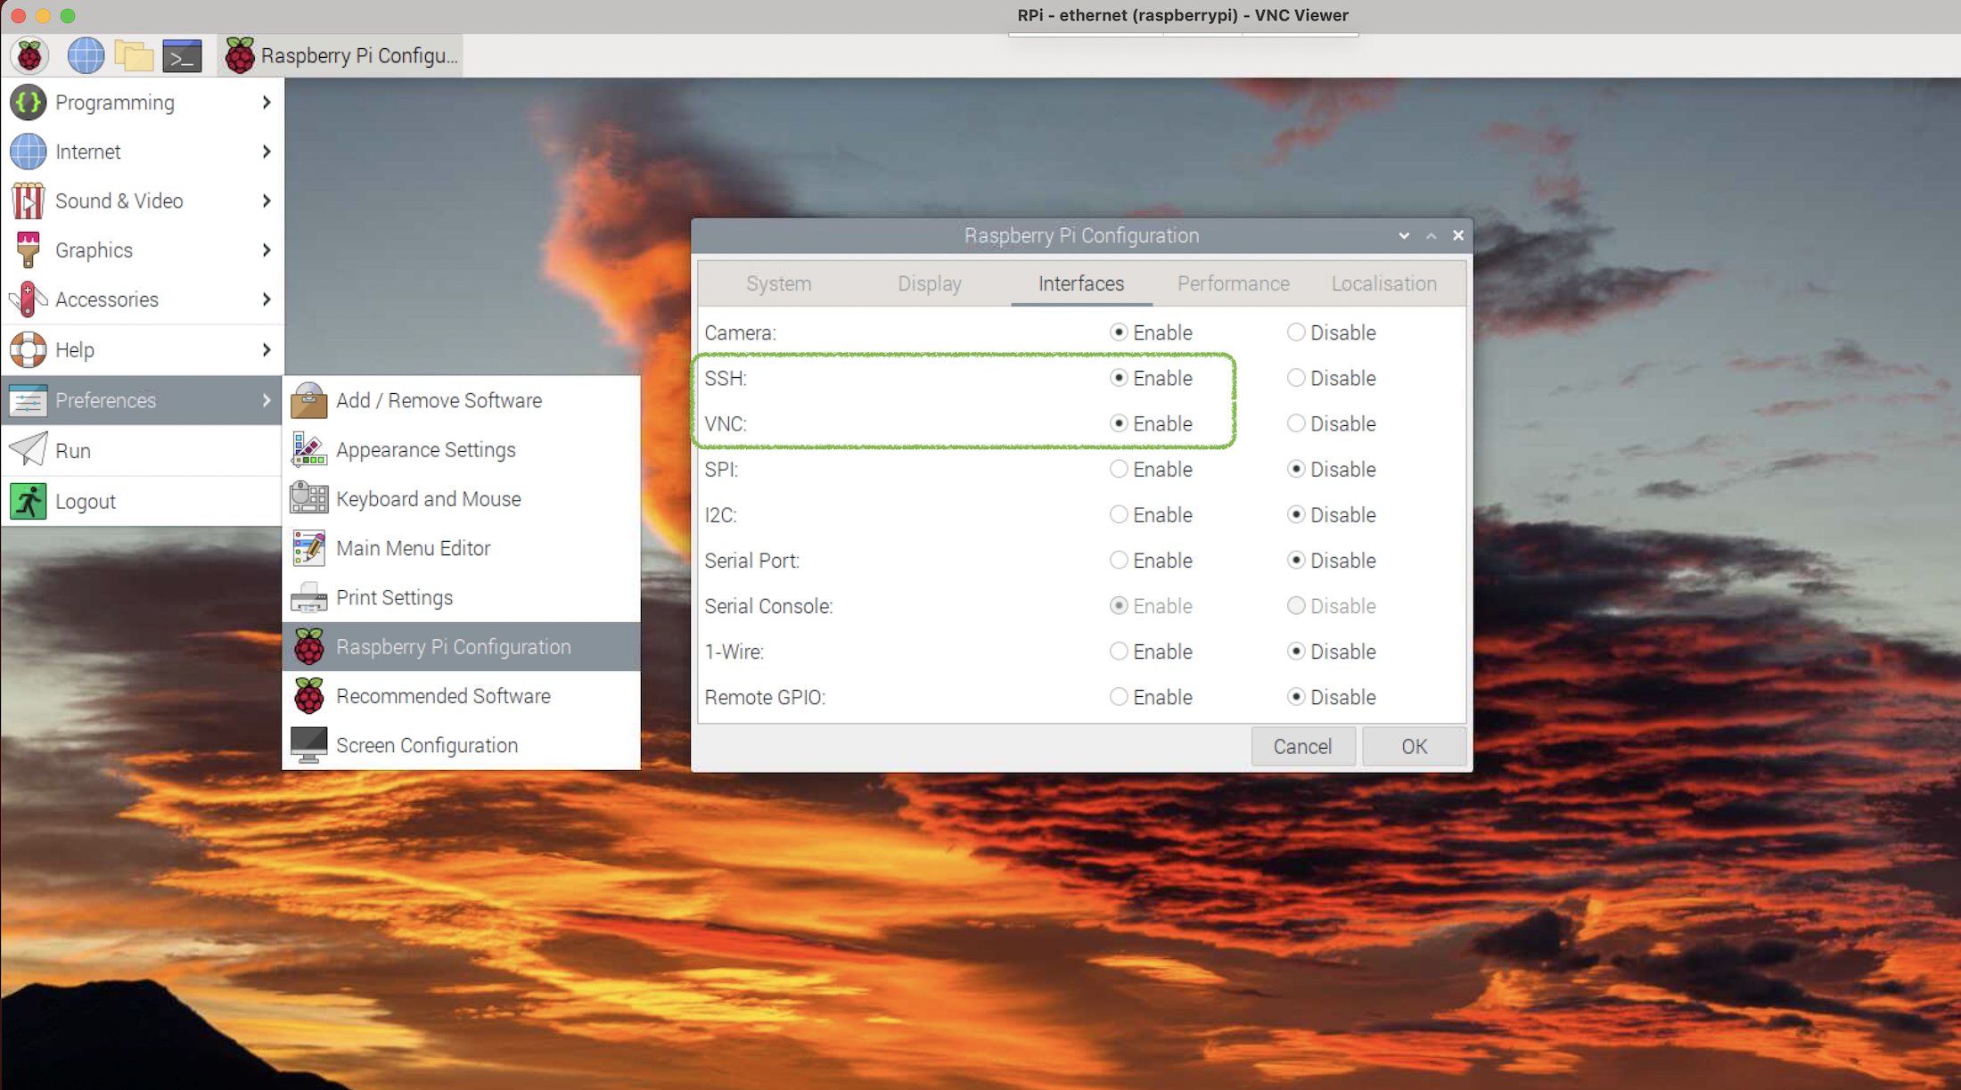The image size is (1961, 1090).
Task: Click the Main Menu Editor icon
Action: tap(308, 548)
